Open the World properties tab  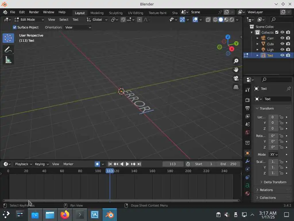tap(247, 132)
